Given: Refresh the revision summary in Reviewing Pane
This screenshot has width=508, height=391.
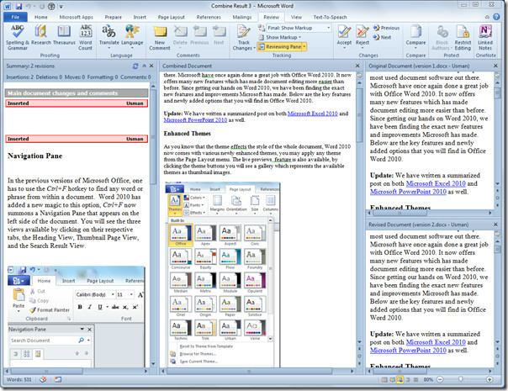Looking at the screenshot, I should 135,66.
